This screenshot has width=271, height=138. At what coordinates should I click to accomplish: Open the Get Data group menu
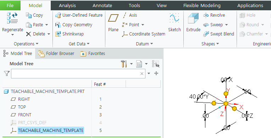(x=79, y=44)
